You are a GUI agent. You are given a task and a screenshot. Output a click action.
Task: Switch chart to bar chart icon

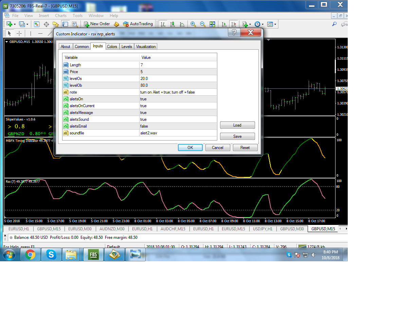pyautogui.click(x=163, y=24)
